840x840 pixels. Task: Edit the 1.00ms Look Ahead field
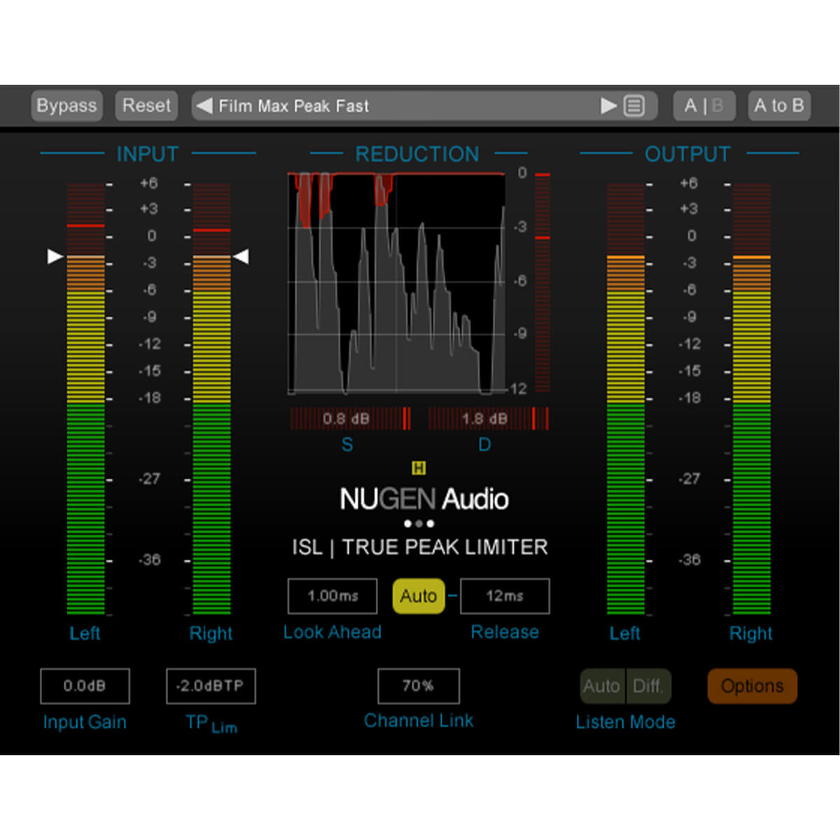(x=332, y=596)
